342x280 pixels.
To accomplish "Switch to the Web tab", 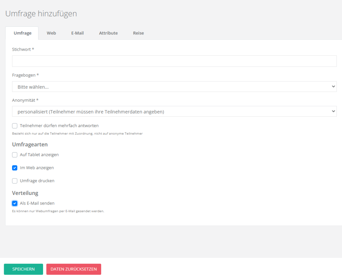I will click(x=51, y=33).
